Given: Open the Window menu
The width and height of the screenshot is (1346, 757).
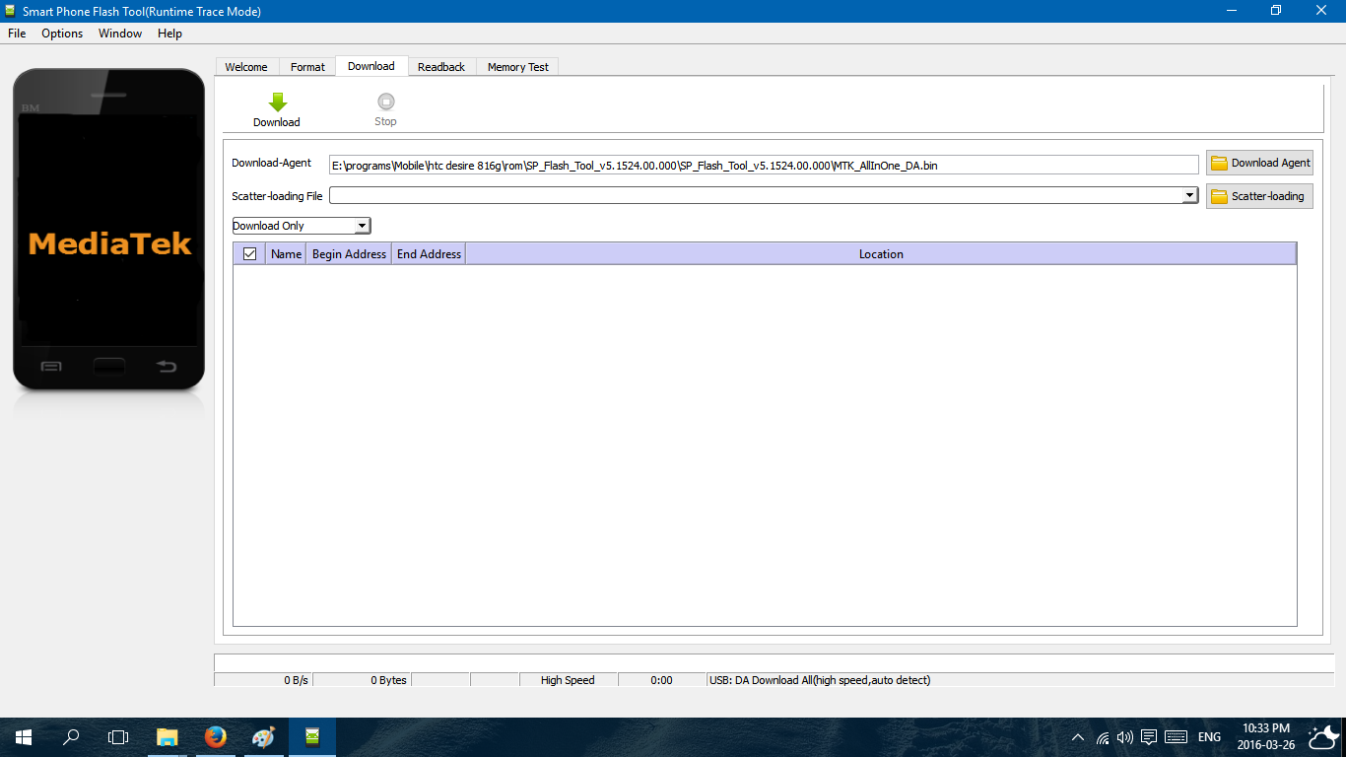Looking at the screenshot, I should [120, 34].
